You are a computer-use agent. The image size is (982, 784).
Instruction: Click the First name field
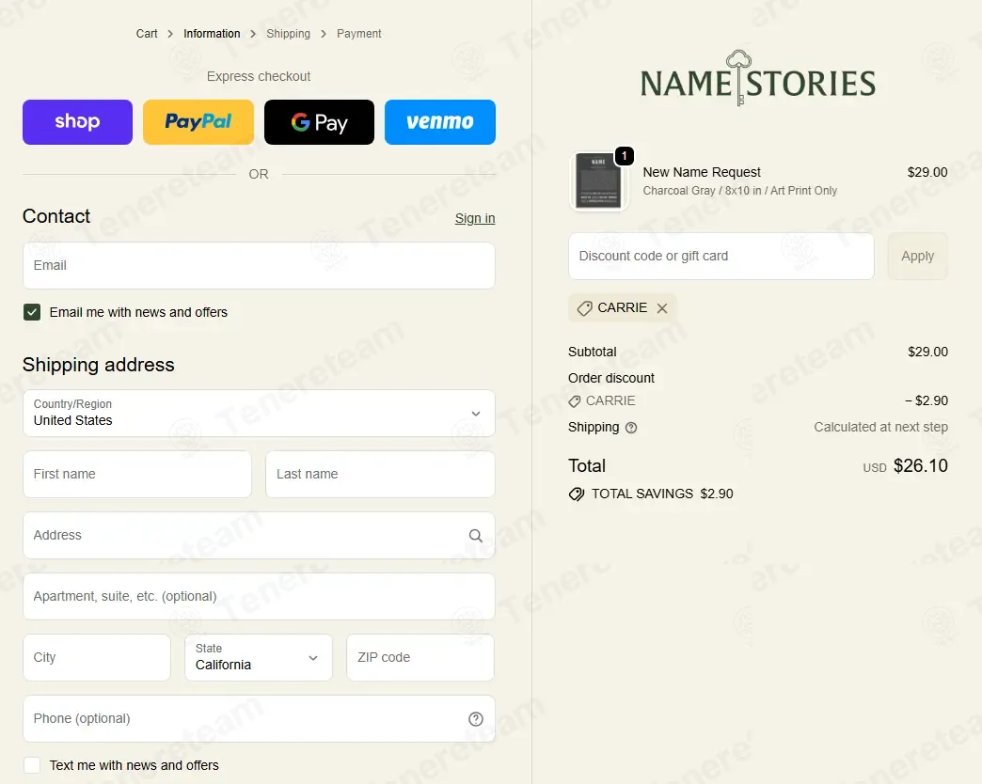[x=137, y=475]
